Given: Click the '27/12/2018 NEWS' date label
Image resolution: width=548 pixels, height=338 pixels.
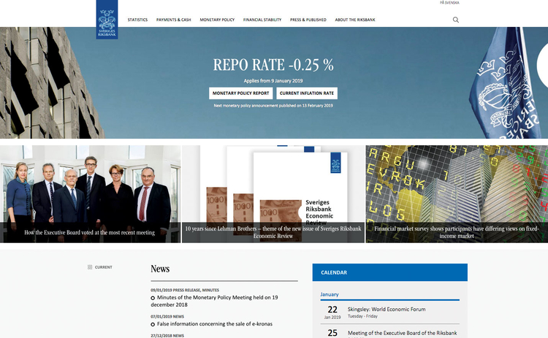Looking at the screenshot, I should tap(167, 336).
